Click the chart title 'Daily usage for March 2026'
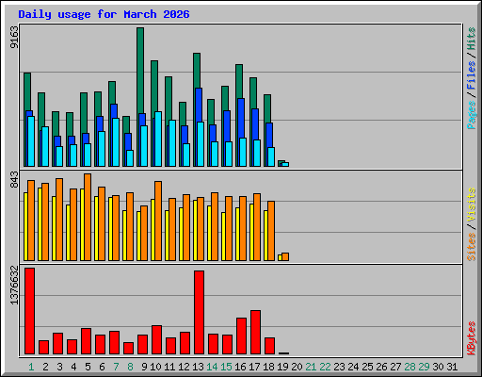 (104, 14)
